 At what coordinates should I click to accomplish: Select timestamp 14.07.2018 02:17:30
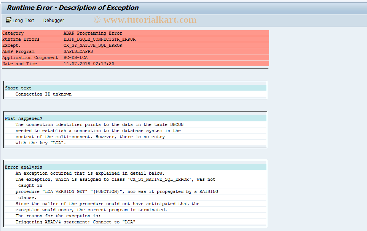89,64
